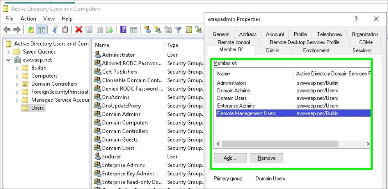Click the avxwaep.net domain icon
Screen dimensions: 388x189
17,60
